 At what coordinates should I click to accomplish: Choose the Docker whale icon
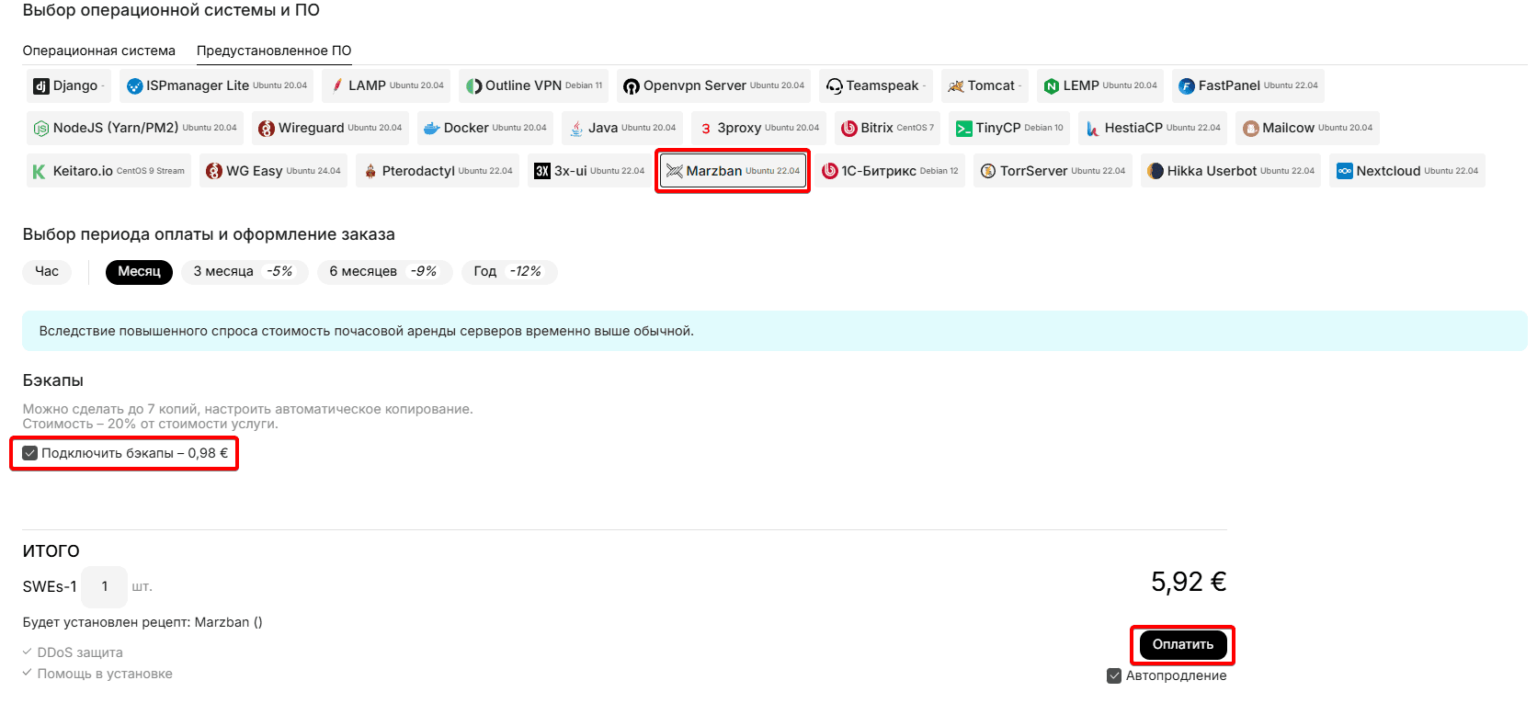(x=431, y=129)
